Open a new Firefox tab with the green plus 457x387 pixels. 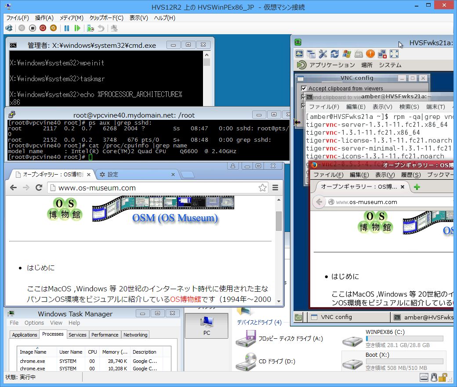point(417,187)
